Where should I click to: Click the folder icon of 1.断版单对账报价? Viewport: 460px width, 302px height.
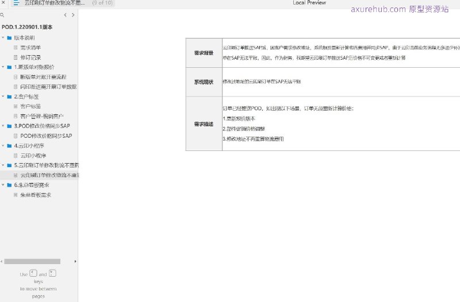pyautogui.click(x=9, y=67)
